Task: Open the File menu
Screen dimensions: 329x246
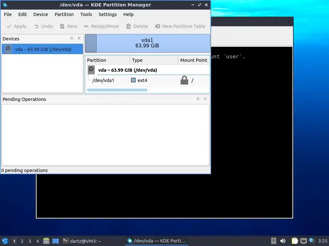Action: [x=8, y=14]
